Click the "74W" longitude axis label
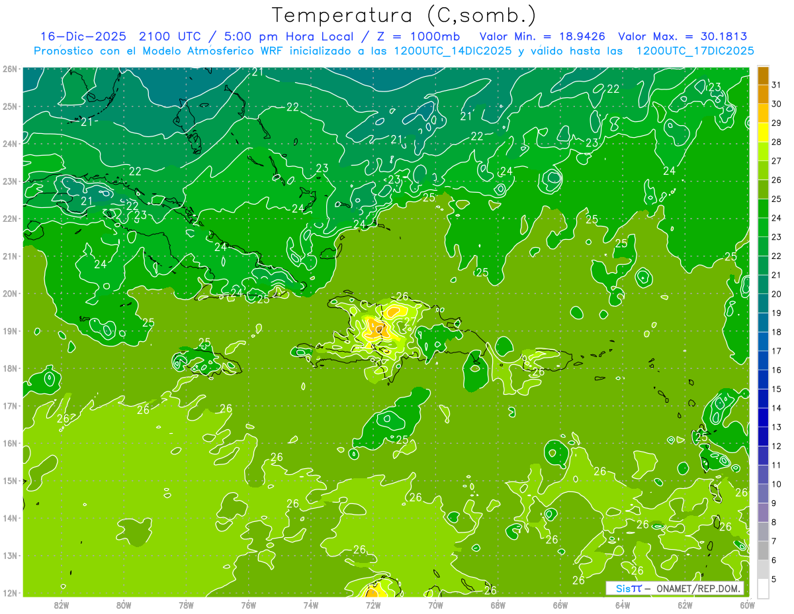Screen dimensions: 794x614 (311, 605)
